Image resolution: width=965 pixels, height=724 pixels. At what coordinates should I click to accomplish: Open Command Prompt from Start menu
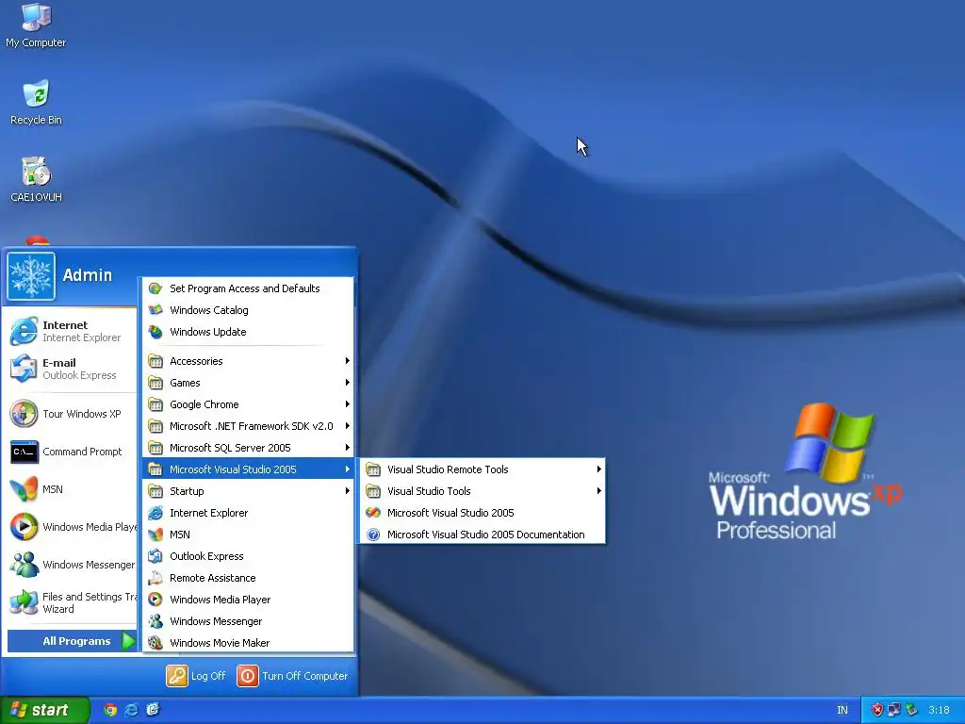pos(69,452)
